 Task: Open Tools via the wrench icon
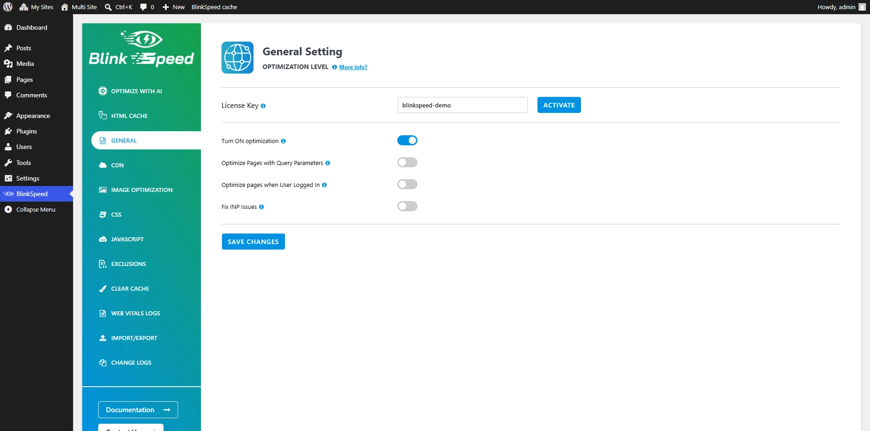click(x=8, y=163)
